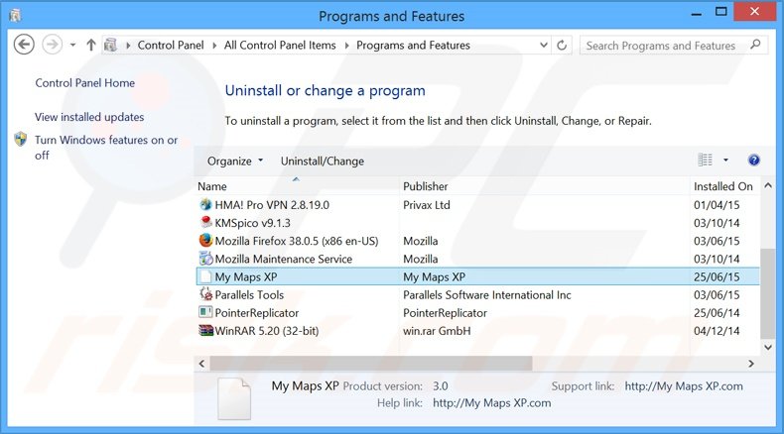Click the vertical scrollbar thumb
Screen dimensions: 784x434
[x=768, y=293]
